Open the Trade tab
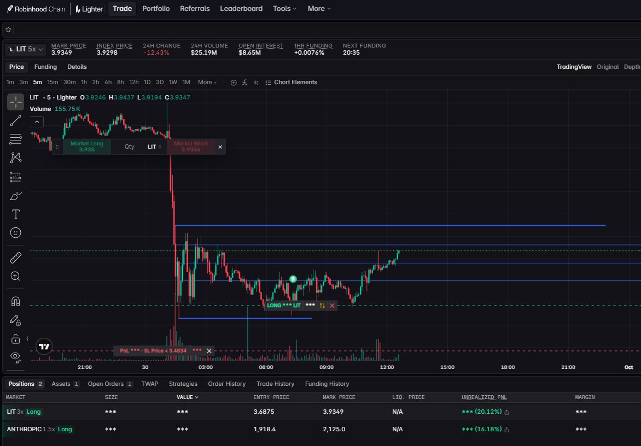 pos(122,9)
